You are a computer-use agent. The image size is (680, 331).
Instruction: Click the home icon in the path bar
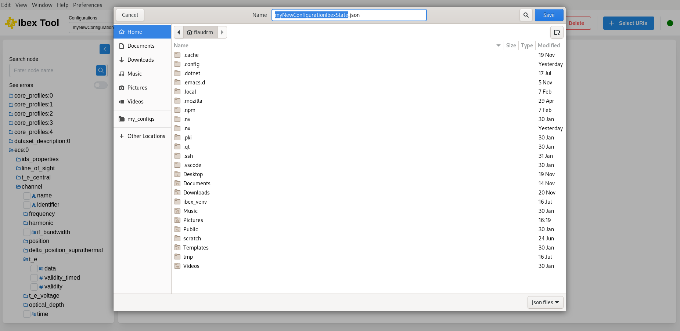(x=189, y=32)
